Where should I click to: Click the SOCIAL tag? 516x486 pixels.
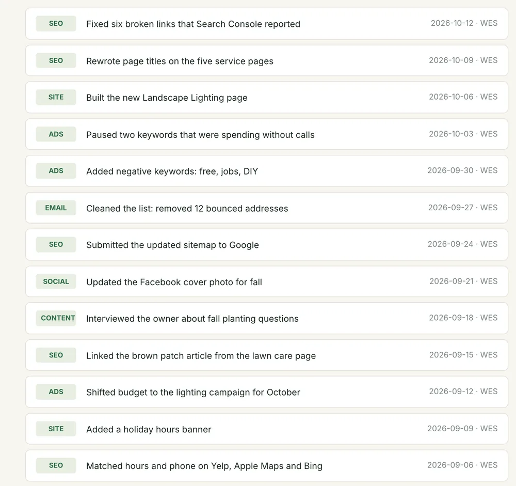click(x=56, y=281)
